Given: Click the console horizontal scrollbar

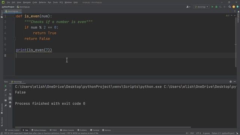Looking at the screenshot, I should [103, 127].
